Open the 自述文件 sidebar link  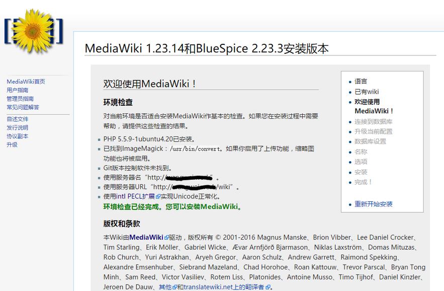pos(17,119)
